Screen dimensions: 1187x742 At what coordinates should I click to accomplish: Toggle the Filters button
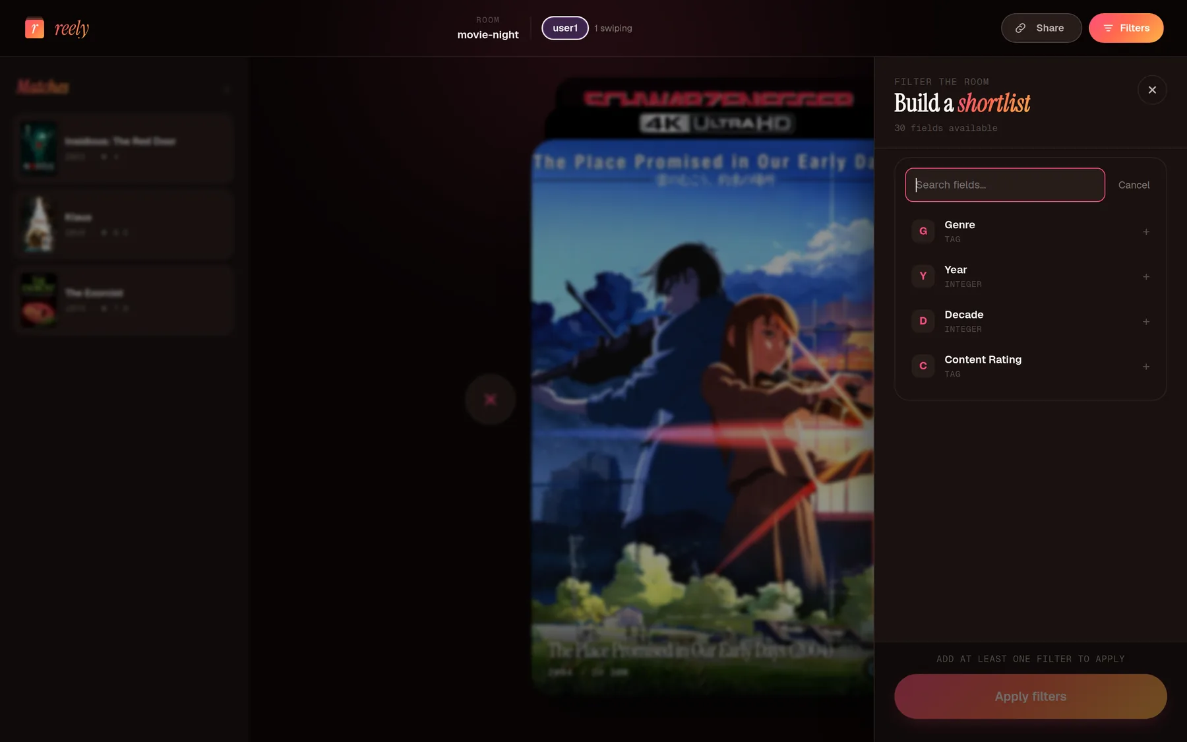point(1126,28)
